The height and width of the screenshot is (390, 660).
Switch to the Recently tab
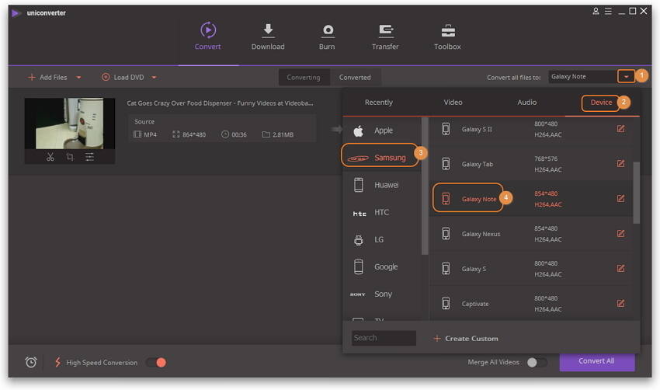[x=379, y=103]
